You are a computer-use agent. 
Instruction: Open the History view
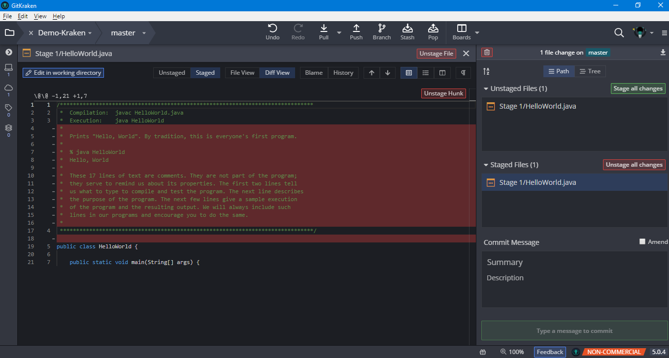pyautogui.click(x=343, y=73)
